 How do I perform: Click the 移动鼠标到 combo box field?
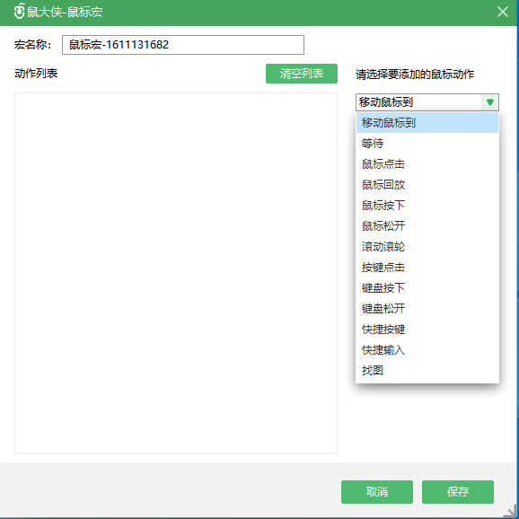click(x=427, y=102)
